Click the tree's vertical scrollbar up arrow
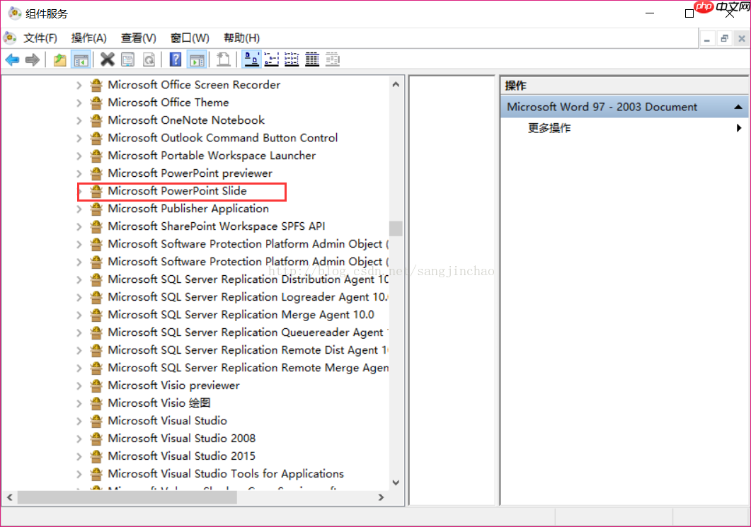751x527 pixels. pos(396,85)
